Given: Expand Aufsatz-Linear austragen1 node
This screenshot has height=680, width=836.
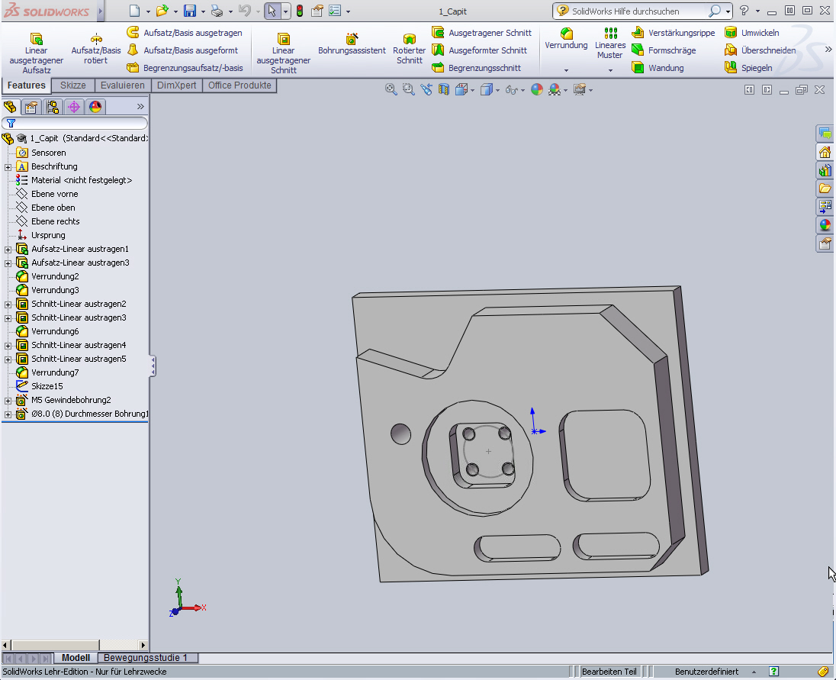Looking at the screenshot, I should point(8,250).
